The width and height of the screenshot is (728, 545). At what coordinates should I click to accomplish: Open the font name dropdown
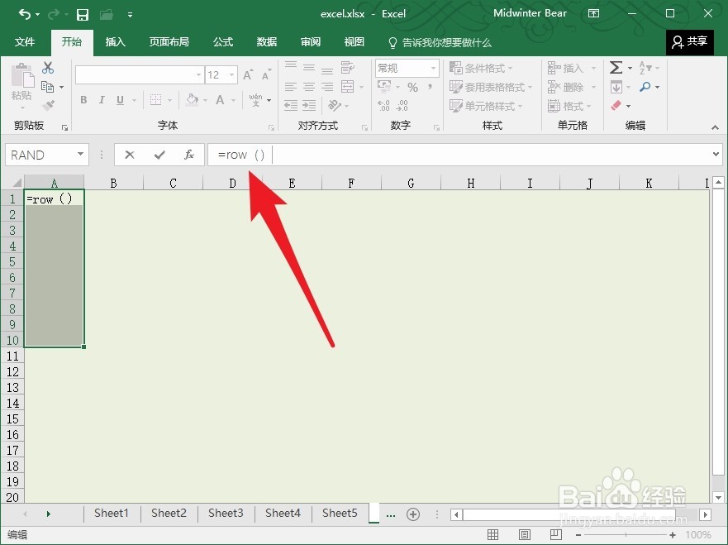coord(198,74)
